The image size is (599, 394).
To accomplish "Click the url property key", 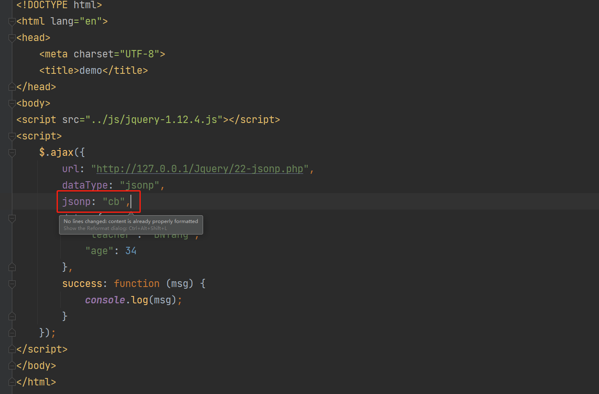I will coord(71,169).
